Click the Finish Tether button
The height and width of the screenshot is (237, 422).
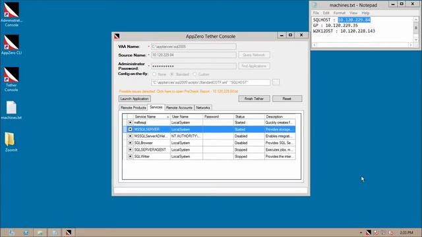pyautogui.click(x=254, y=99)
